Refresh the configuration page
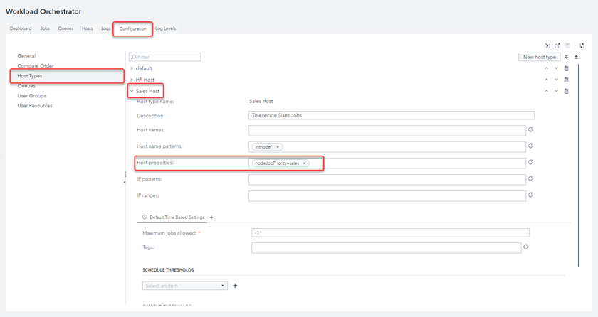This screenshot has width=598, height=317. [x=582, y=45]
